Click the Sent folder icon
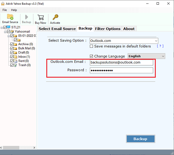174x155 pixels. 15,61
